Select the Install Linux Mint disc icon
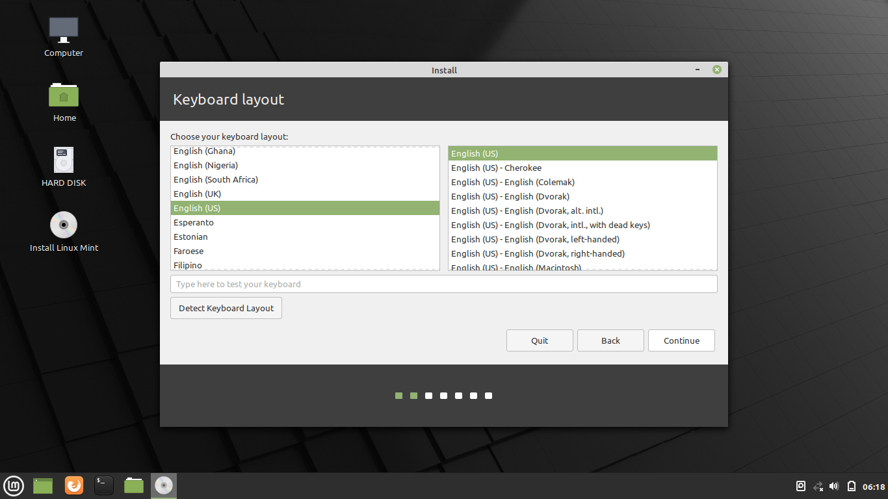 [64, 225]
